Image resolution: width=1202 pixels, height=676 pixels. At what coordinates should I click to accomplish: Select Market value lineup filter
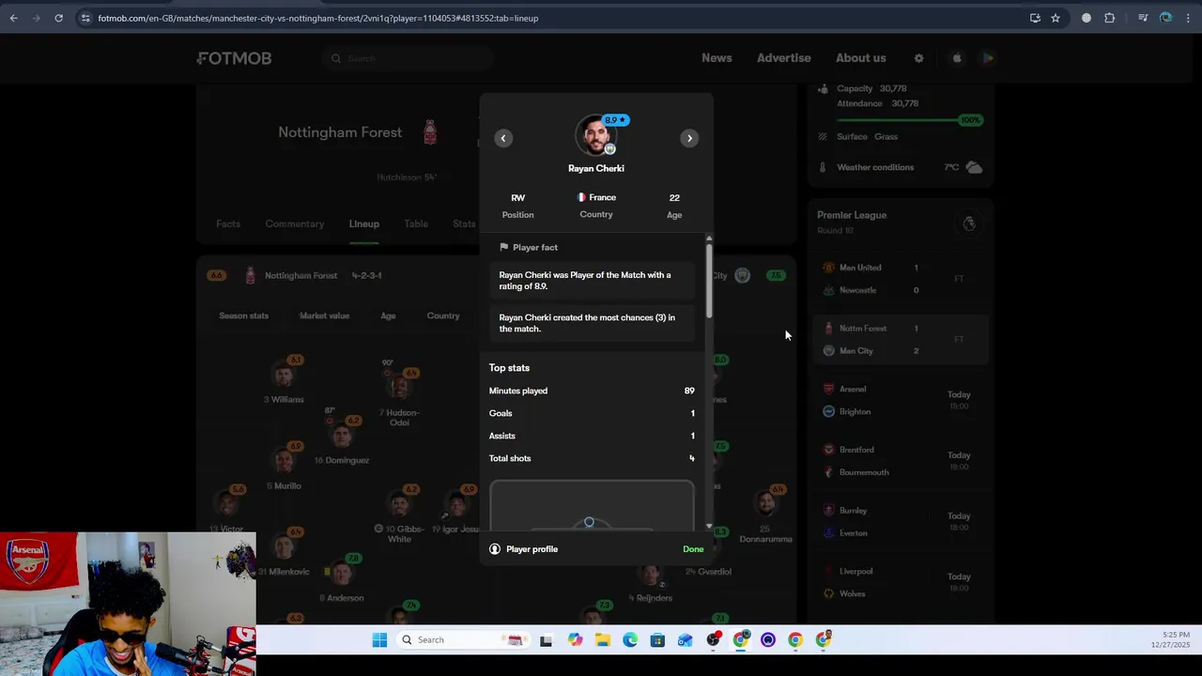[x=324, y=315]
